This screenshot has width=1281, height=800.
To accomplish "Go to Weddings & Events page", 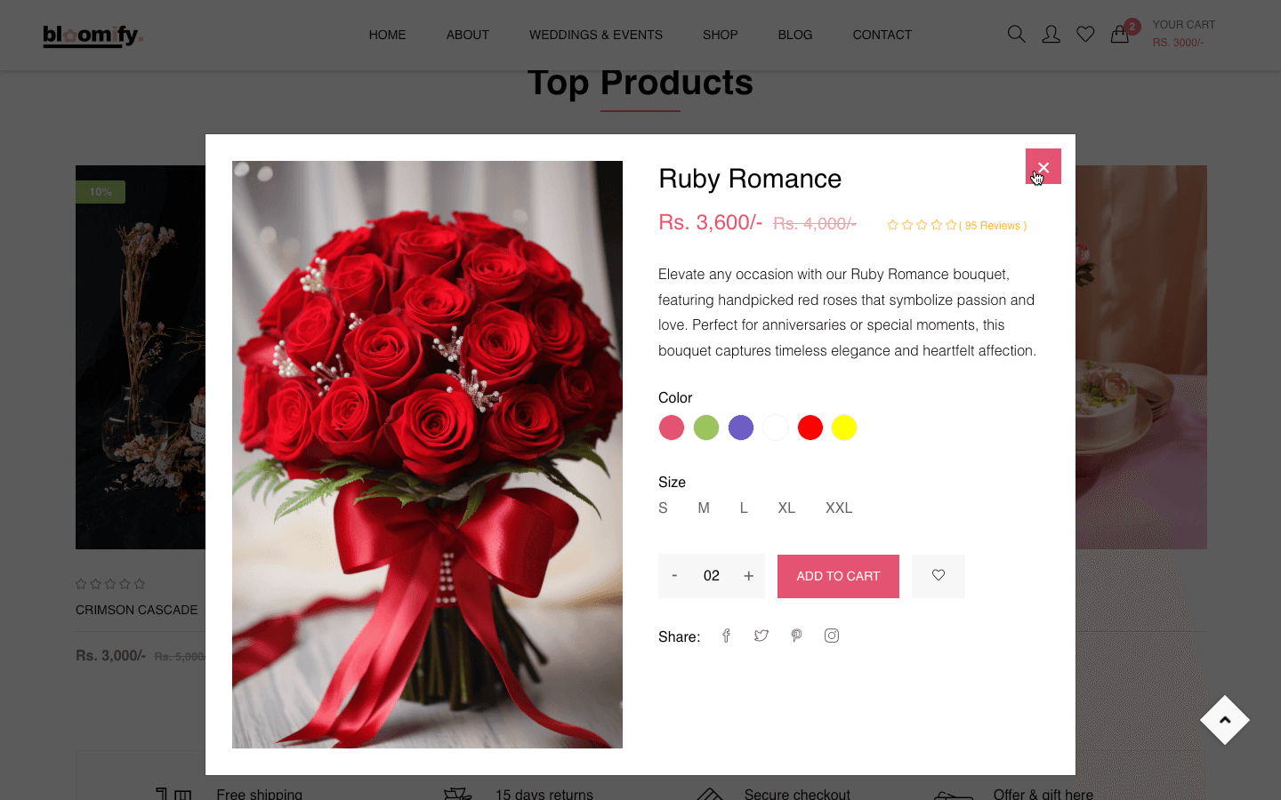I will 595,35.
